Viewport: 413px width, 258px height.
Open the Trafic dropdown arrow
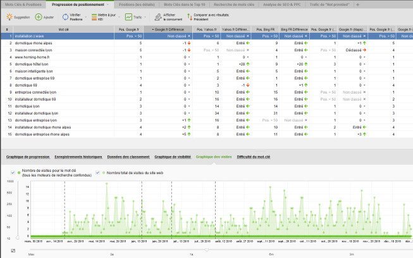point(145,17)
